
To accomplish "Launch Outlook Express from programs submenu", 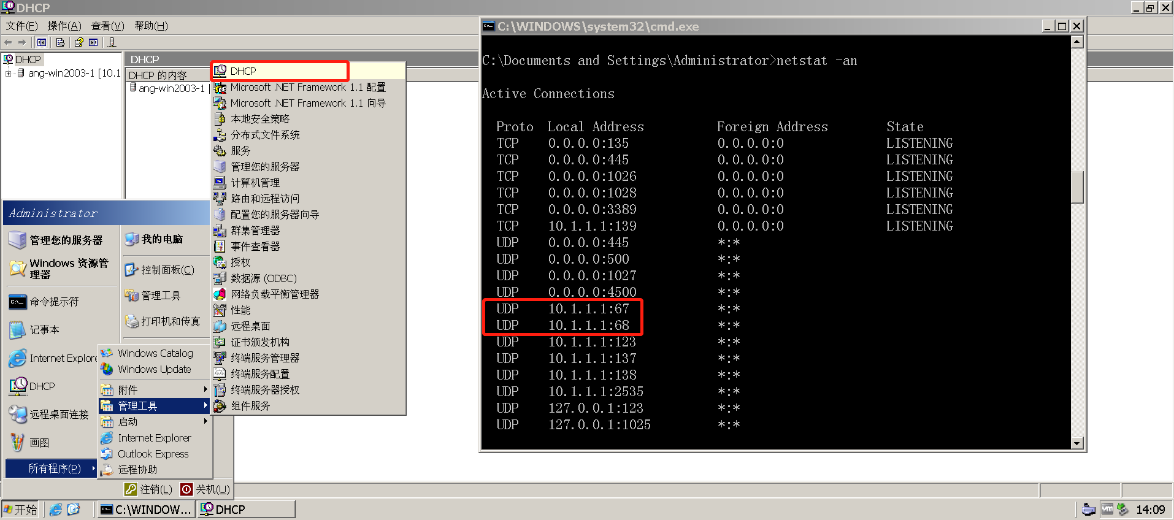I will (155, 454).
